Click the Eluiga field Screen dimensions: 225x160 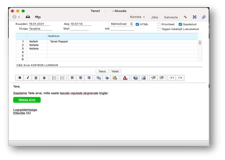pos(40,29)
